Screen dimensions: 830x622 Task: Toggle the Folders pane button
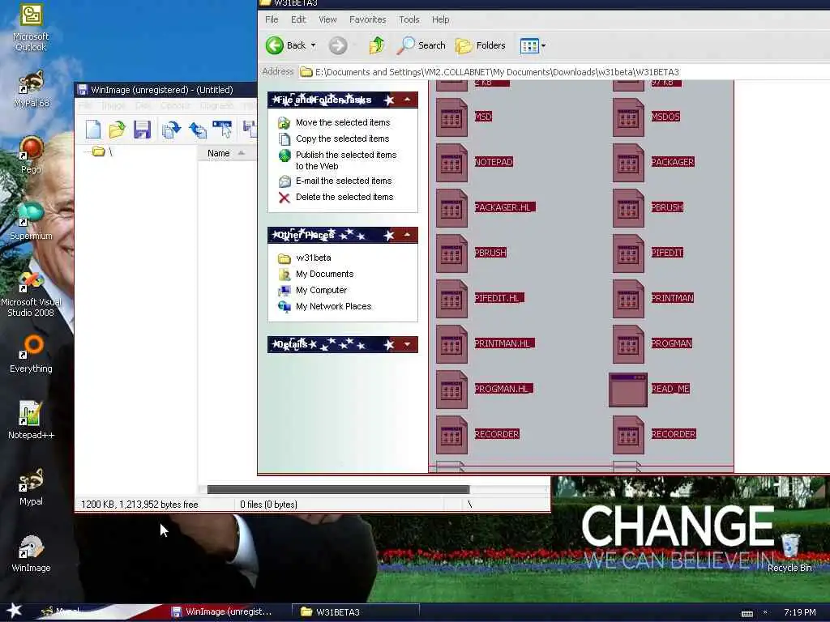pyautogui.click(x=481, y=45)
